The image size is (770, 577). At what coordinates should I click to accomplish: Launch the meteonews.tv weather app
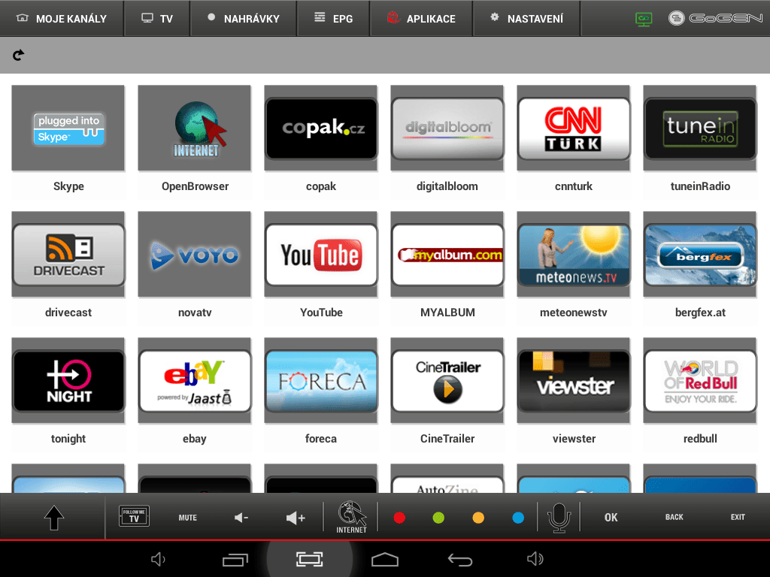[x=573, y=254]
